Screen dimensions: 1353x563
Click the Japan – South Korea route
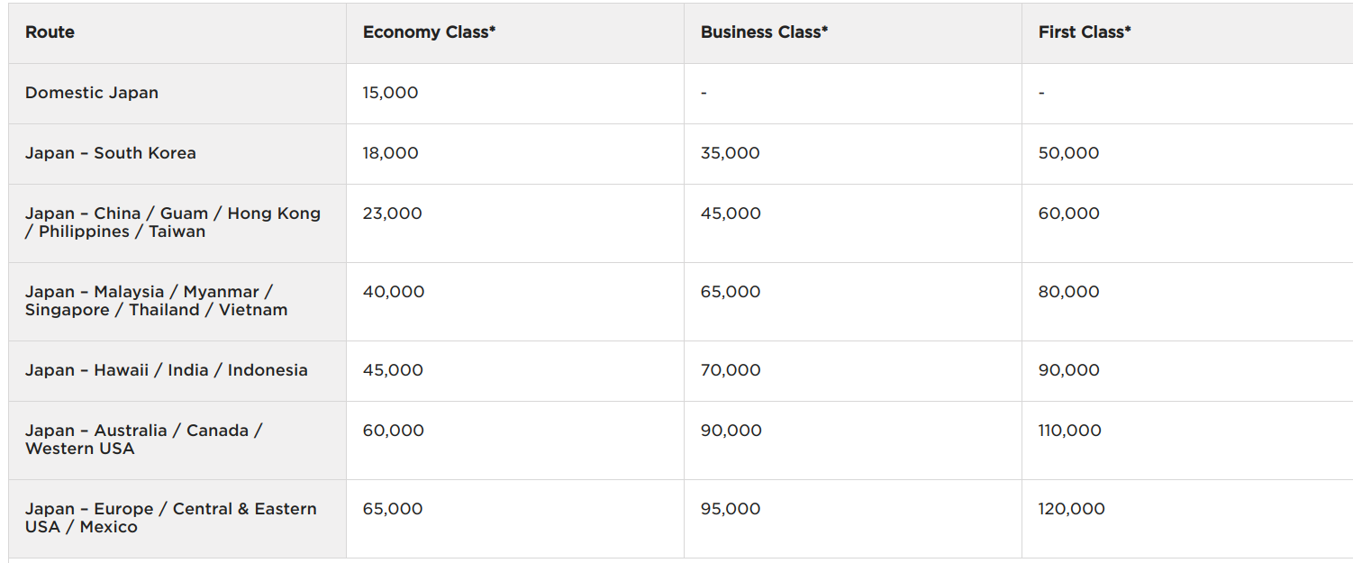pyautogui.click(x=111, y=153)
